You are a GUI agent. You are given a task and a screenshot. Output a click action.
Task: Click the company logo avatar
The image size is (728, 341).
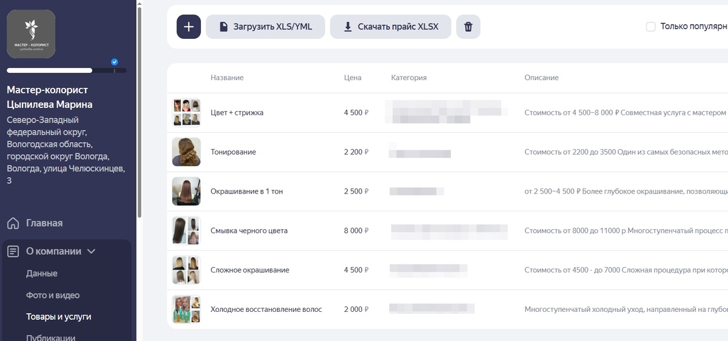click(31, 34)
